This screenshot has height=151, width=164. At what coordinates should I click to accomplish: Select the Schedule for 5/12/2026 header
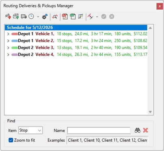[76, 27]
